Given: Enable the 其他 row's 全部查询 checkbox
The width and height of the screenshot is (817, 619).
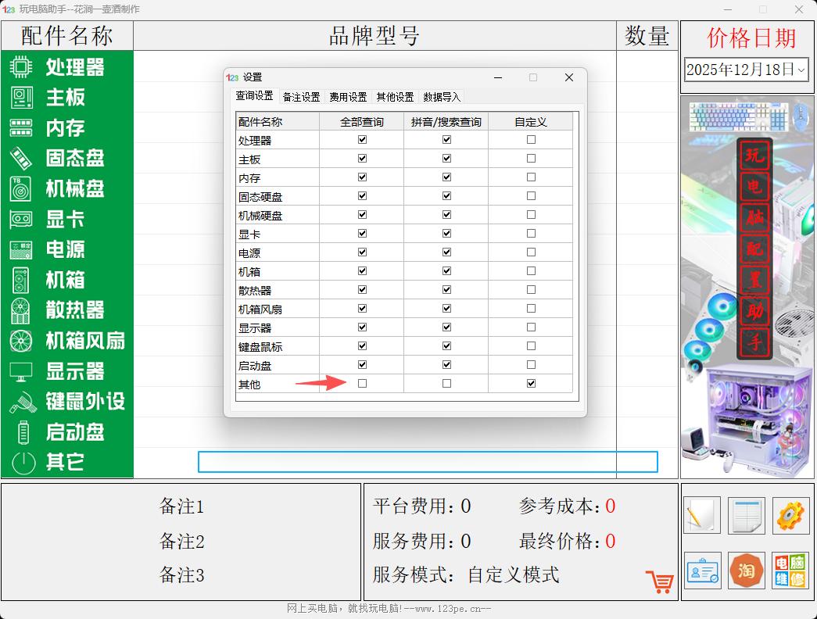Looking at the screenshot, I should (361, 383).
